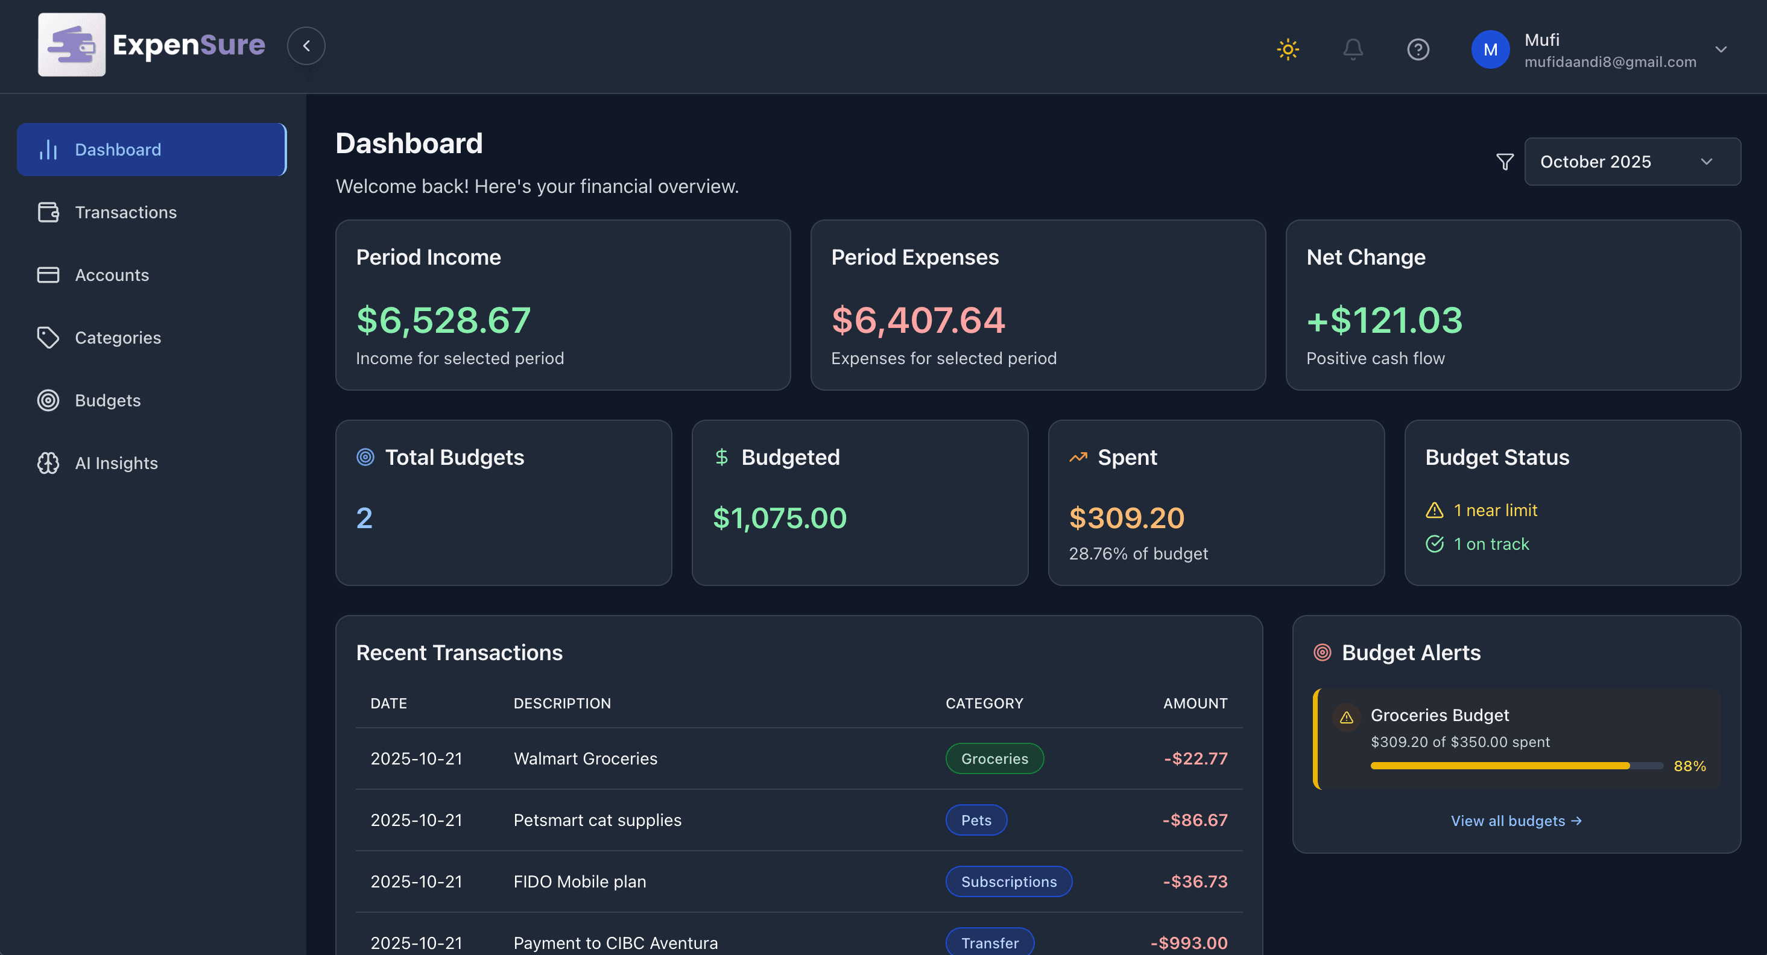Click the notification bell icon

point(1353,49)
